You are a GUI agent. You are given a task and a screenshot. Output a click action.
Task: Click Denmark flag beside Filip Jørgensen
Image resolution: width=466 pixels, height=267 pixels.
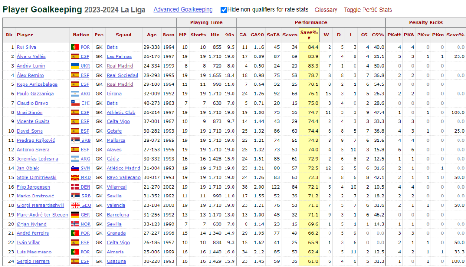[x=75, y=187]
